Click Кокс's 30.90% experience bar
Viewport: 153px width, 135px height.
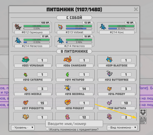(x=121, y=28)
